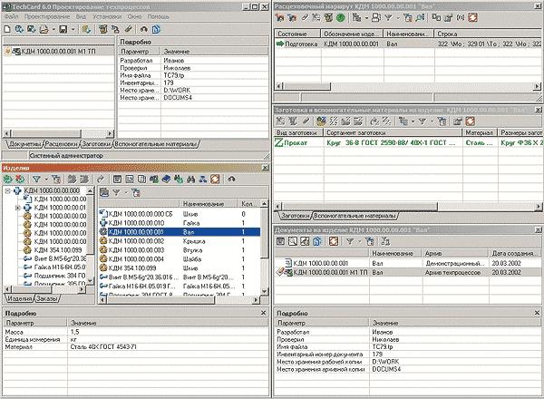Open the dropdown arrow next to Save icon

pyautogui.click(x=72, y=29)
